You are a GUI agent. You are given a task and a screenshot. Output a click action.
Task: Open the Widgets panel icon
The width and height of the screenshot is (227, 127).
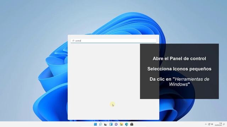(111, 124)
